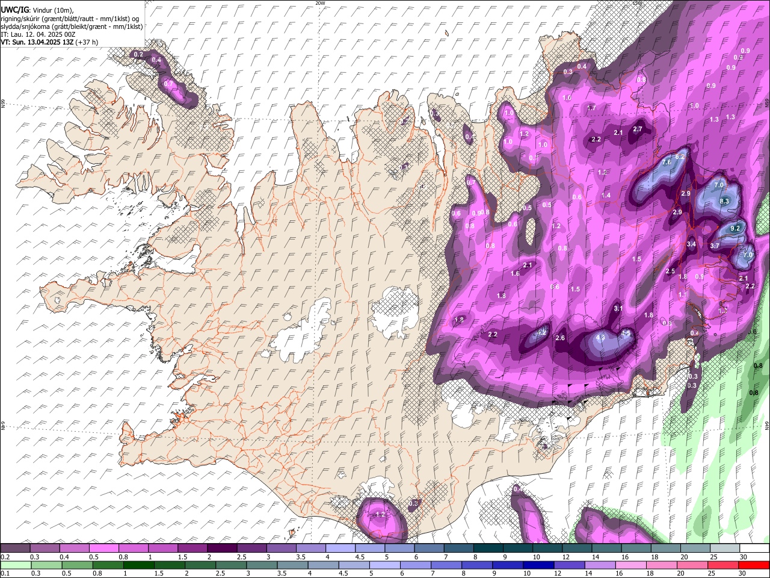The height and width of the screenshot is (578, 770).
Task: Click the '9.2' precipitation value on the map
Action: pyautogui.click(x=735, y=229)
